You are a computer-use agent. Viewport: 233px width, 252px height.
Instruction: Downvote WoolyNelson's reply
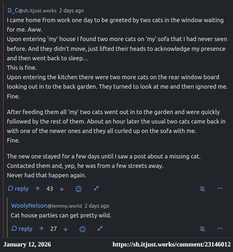[x=66, y=229]
